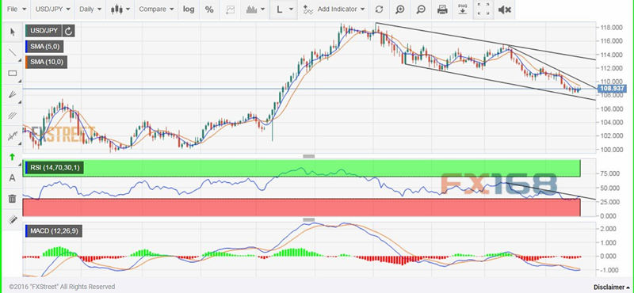This screenshot has height=293, width=634.
Task: Click the trash delete drawings icon
Action: tap(12, 199)
